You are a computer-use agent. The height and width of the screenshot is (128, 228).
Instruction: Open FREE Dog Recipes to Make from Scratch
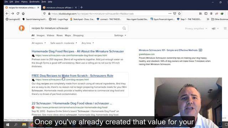[x=72, y=76]
